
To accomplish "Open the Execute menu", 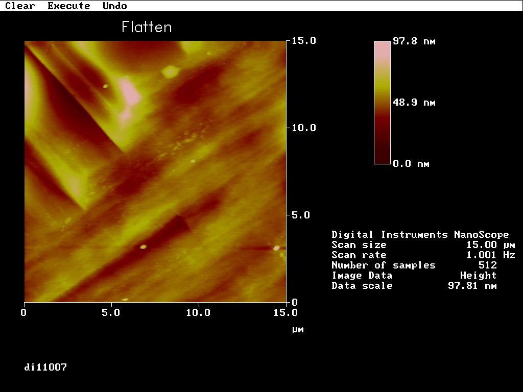I will click(68, 6).
